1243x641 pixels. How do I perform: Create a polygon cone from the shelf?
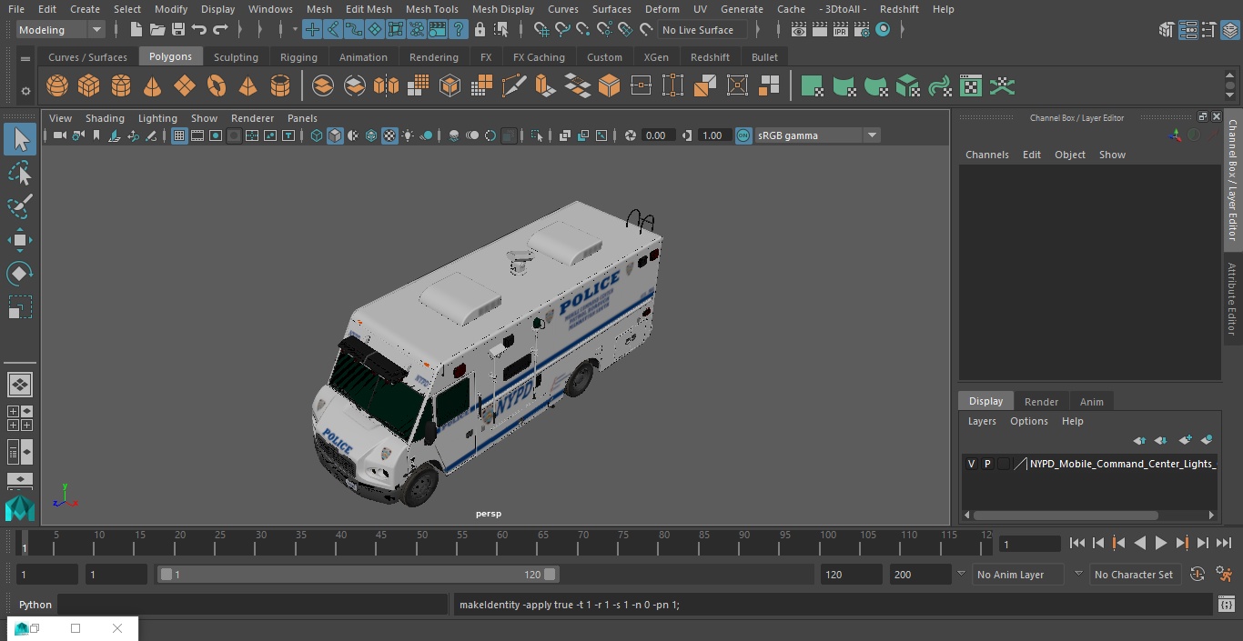tap(153, 86)
